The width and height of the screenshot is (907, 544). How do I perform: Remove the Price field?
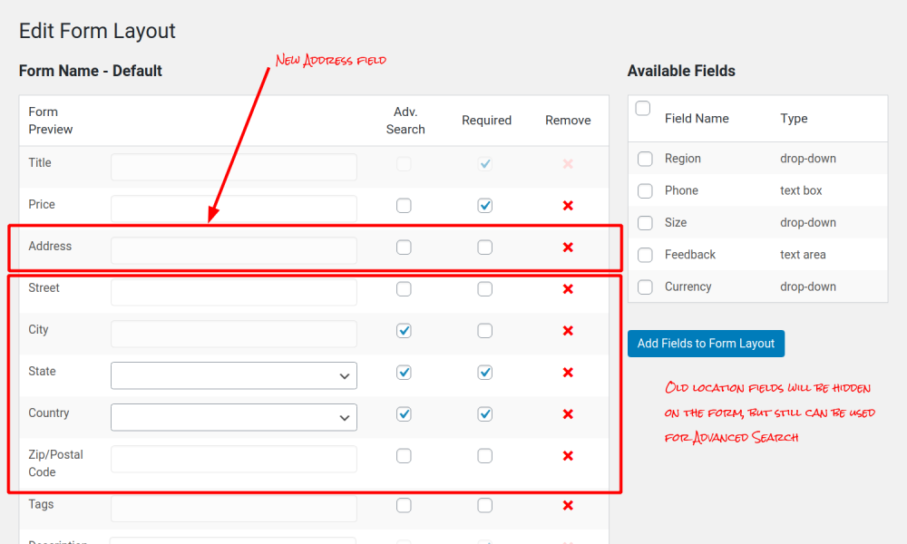pyautogui.click(x=568, y=205)
